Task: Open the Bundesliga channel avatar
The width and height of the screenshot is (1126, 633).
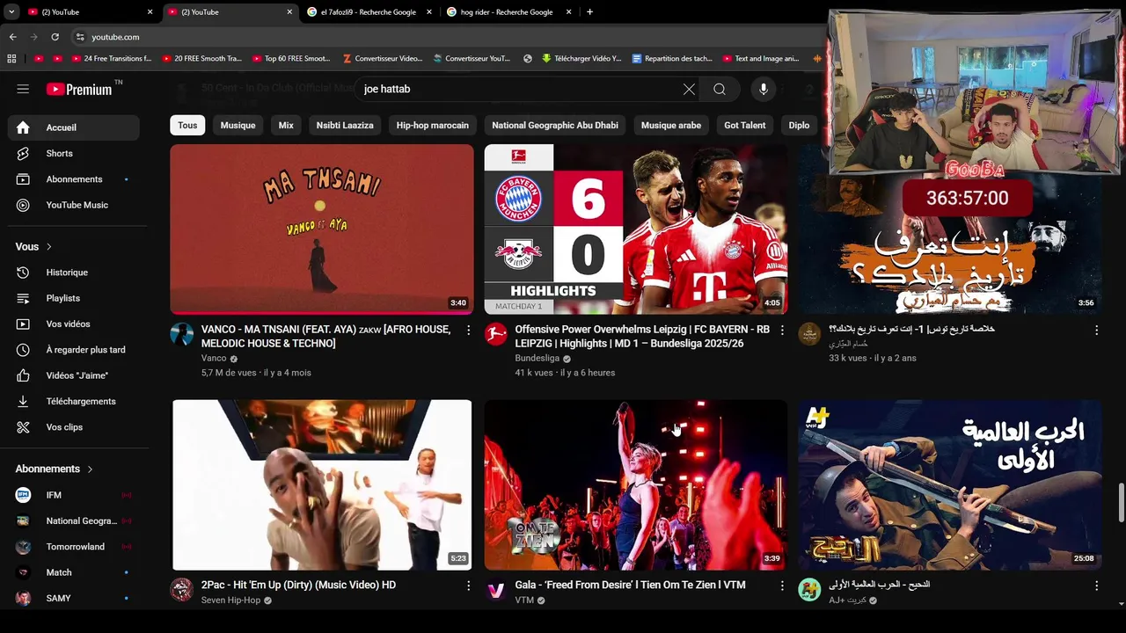Action: 496,334
